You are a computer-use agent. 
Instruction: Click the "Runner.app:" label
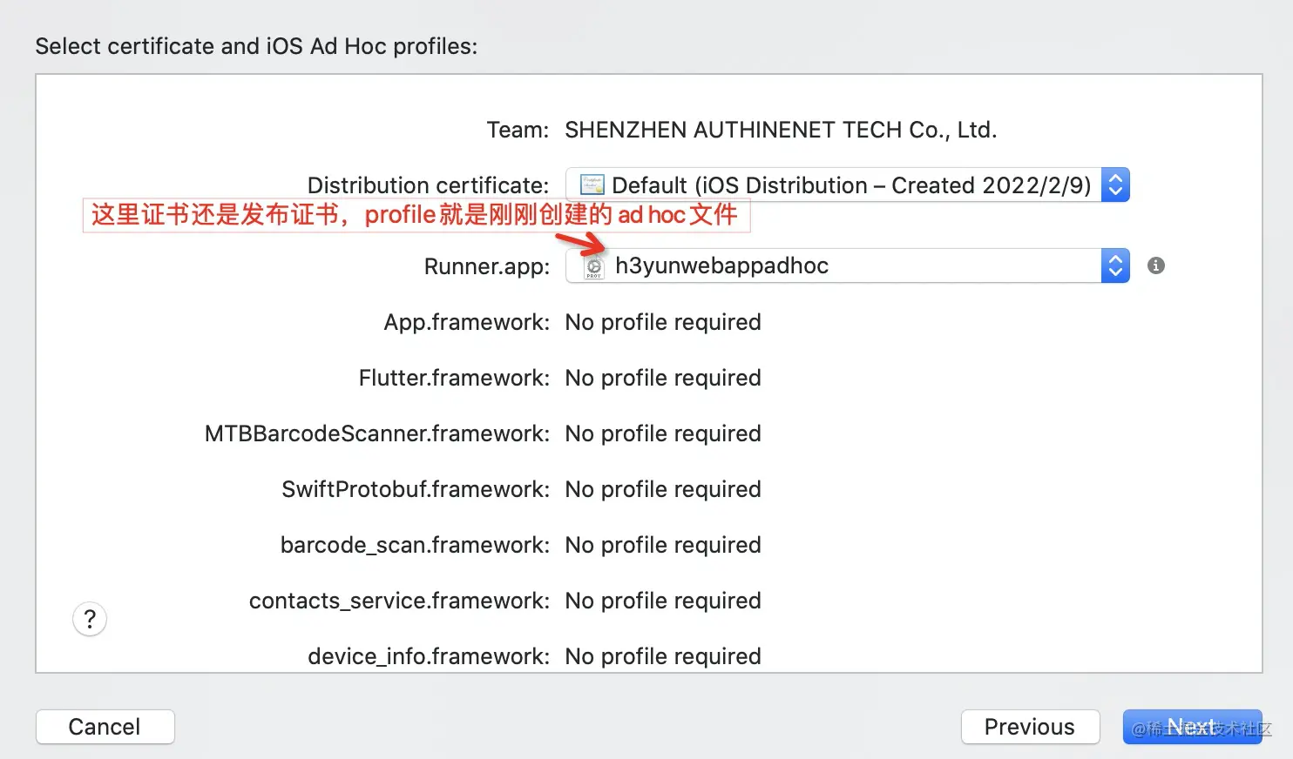point(486,266)
